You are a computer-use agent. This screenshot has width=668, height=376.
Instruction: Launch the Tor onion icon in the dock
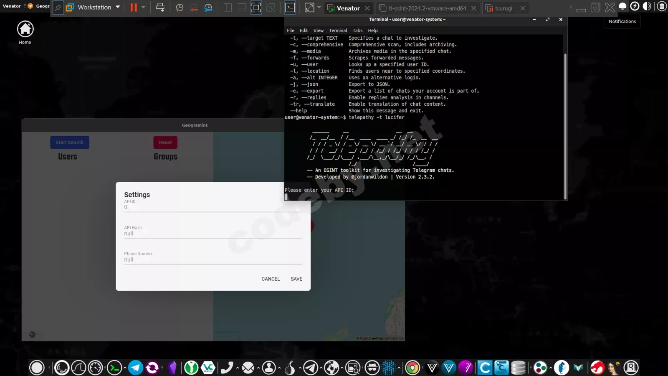point(290,368)
